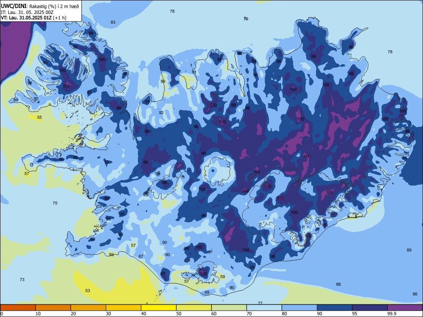Screen dimensions: 423x317
Task: Pick the 95–99.9 indigo legend band
Action: (x=370, y=308)
